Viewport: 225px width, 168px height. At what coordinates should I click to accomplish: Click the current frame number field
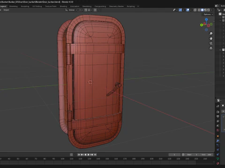pyautogui.click(x=174, y=154)
